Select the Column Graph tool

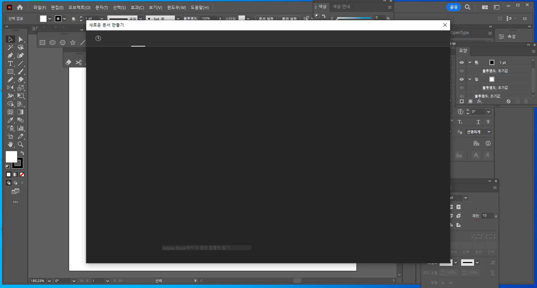click(21, 128)
